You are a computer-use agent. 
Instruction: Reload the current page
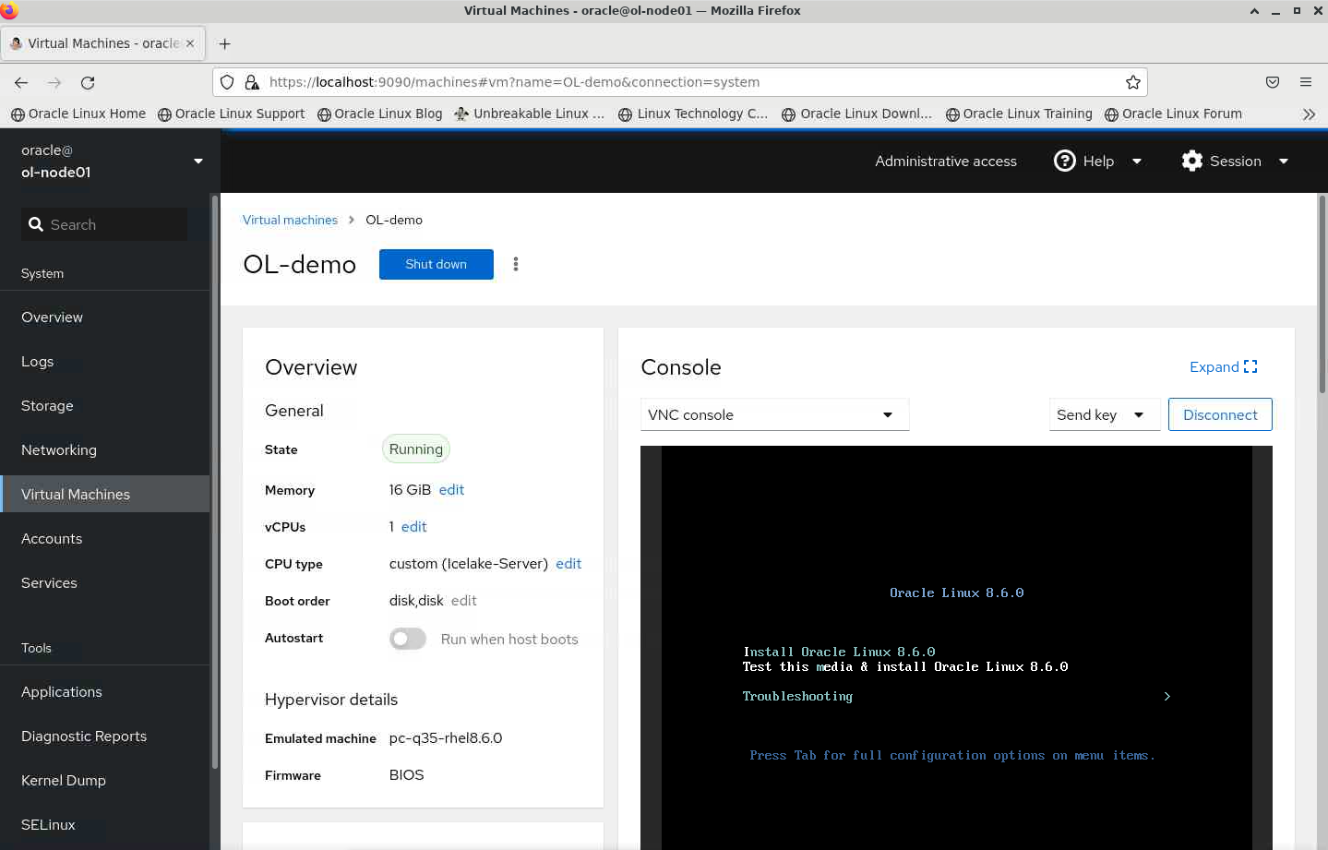[x=88, y=82]
